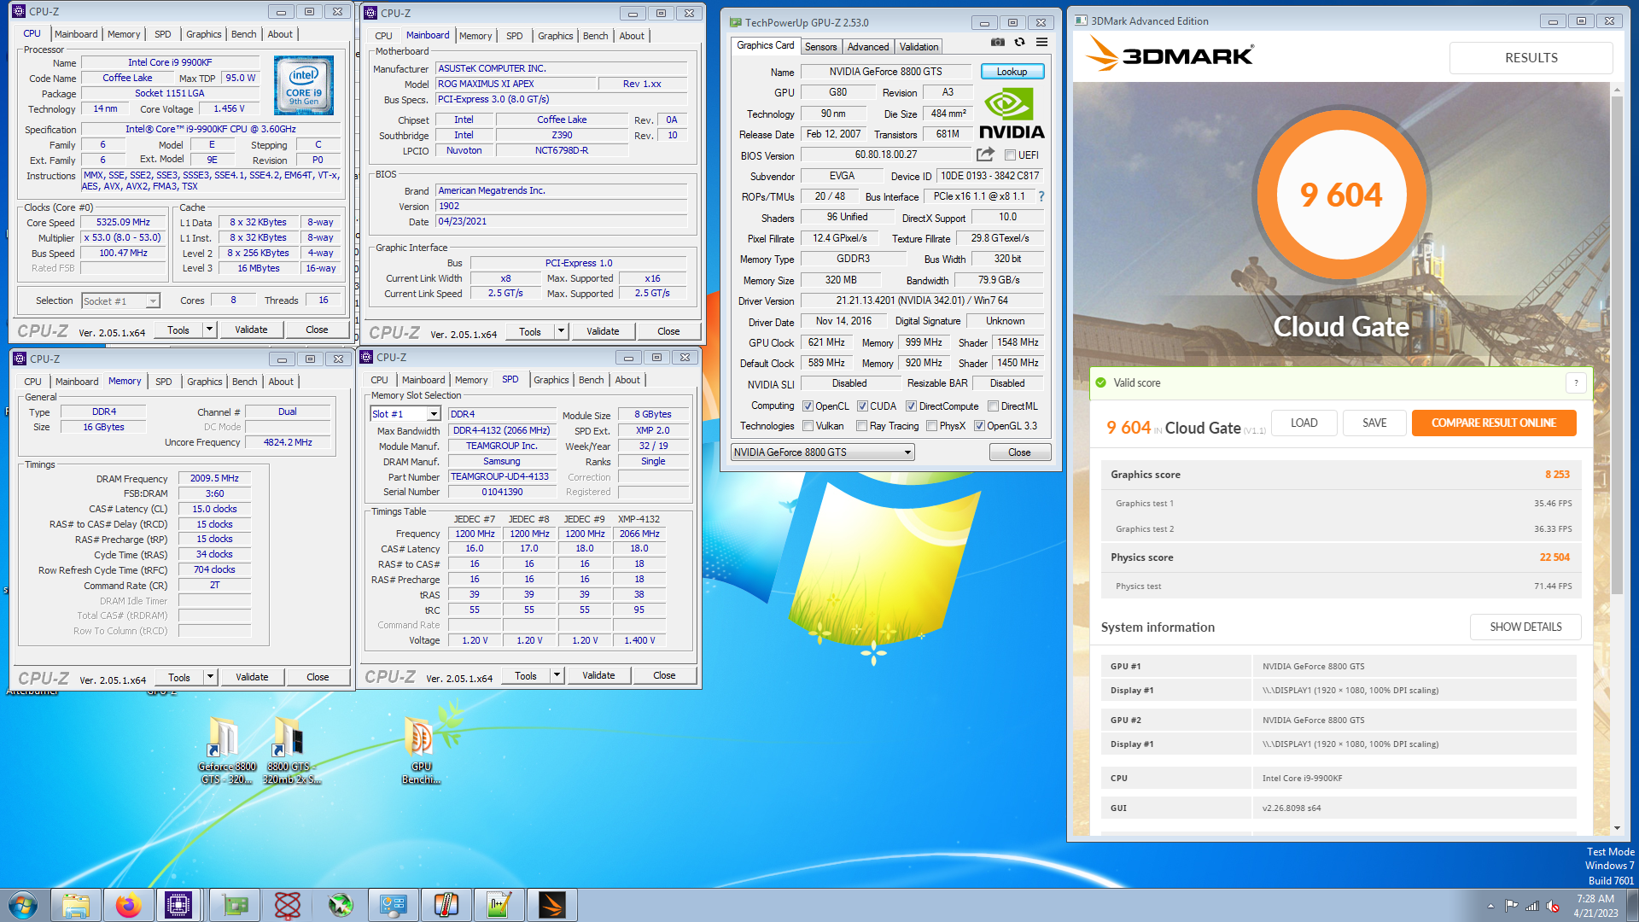Image resolution: width=1639 pixels, height=922 pixels.
Task: Open Slot #1 memory slot dropdown
Action: pyautogui.click(x=405, y=414)
